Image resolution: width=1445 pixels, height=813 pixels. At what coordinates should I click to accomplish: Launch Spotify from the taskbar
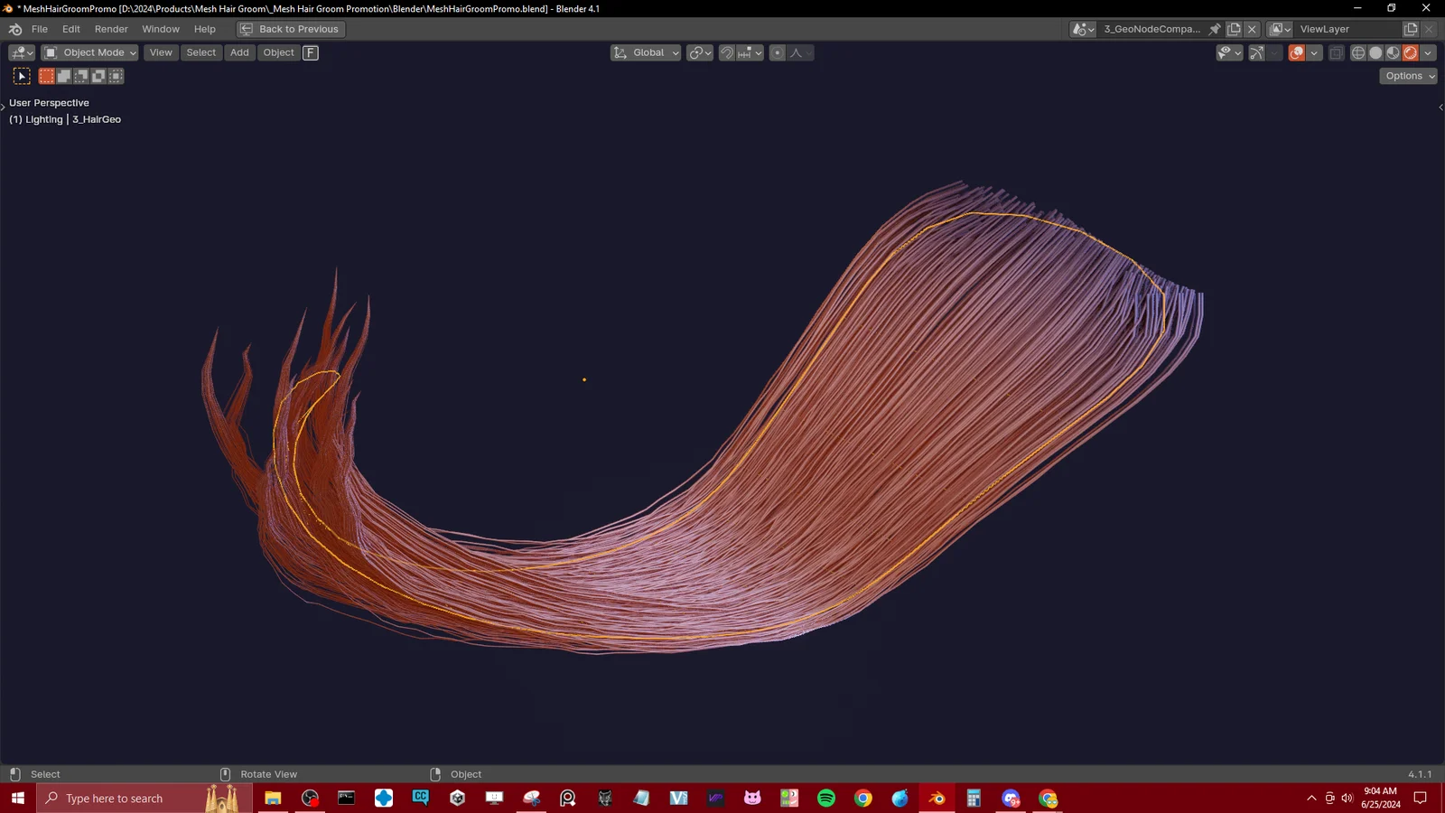[825, 798]
